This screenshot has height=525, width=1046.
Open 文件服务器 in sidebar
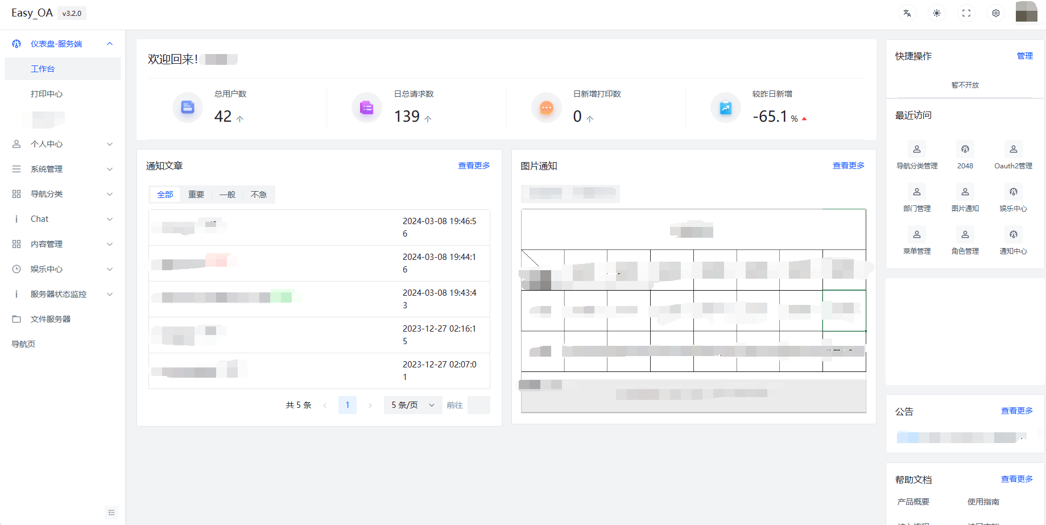pyautogui.click(x=63, y=319)
